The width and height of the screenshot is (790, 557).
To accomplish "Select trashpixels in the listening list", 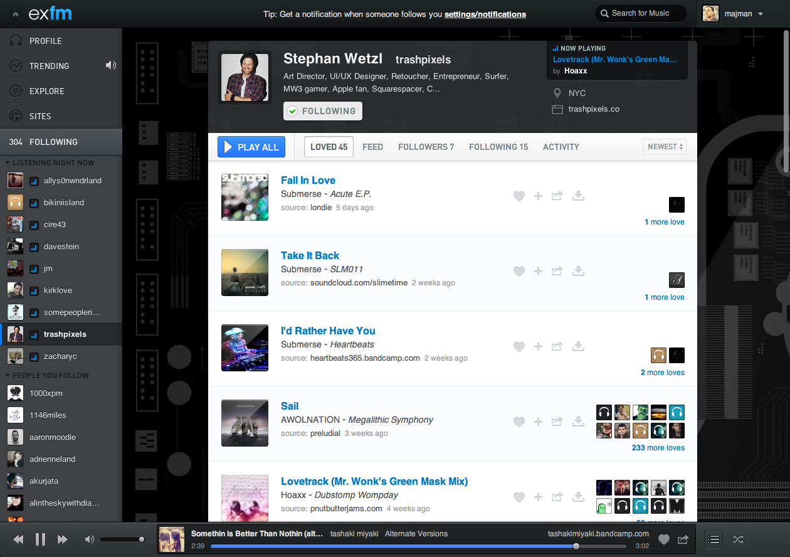I will point(61,334).
